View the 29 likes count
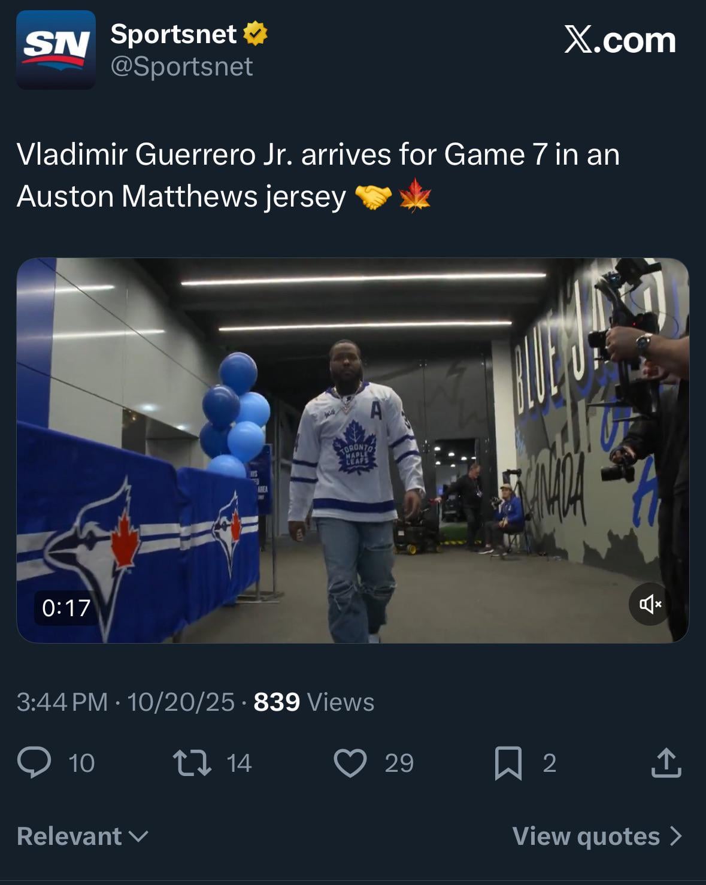Image resolution: width=706 pixels, height=885 pixels. (x=399, y=763)
